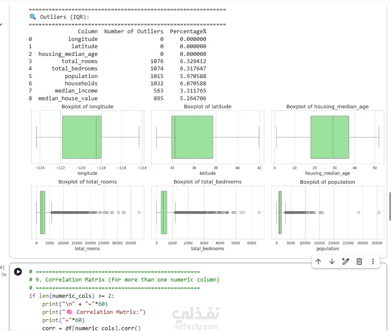The height and width of the screenshot is (331, 391).
Task: Click the magnifier icon beside Outliers
Action: 32,17
